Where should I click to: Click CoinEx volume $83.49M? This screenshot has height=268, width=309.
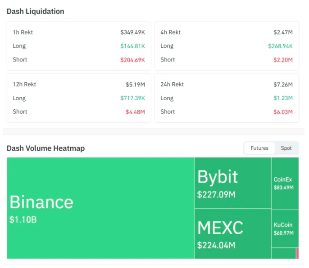[x=284, y=188]
